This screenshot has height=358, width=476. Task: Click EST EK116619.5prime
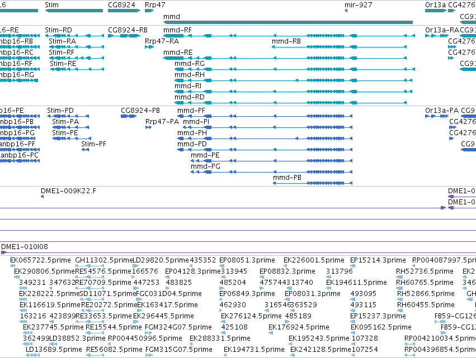pos(50,306)
